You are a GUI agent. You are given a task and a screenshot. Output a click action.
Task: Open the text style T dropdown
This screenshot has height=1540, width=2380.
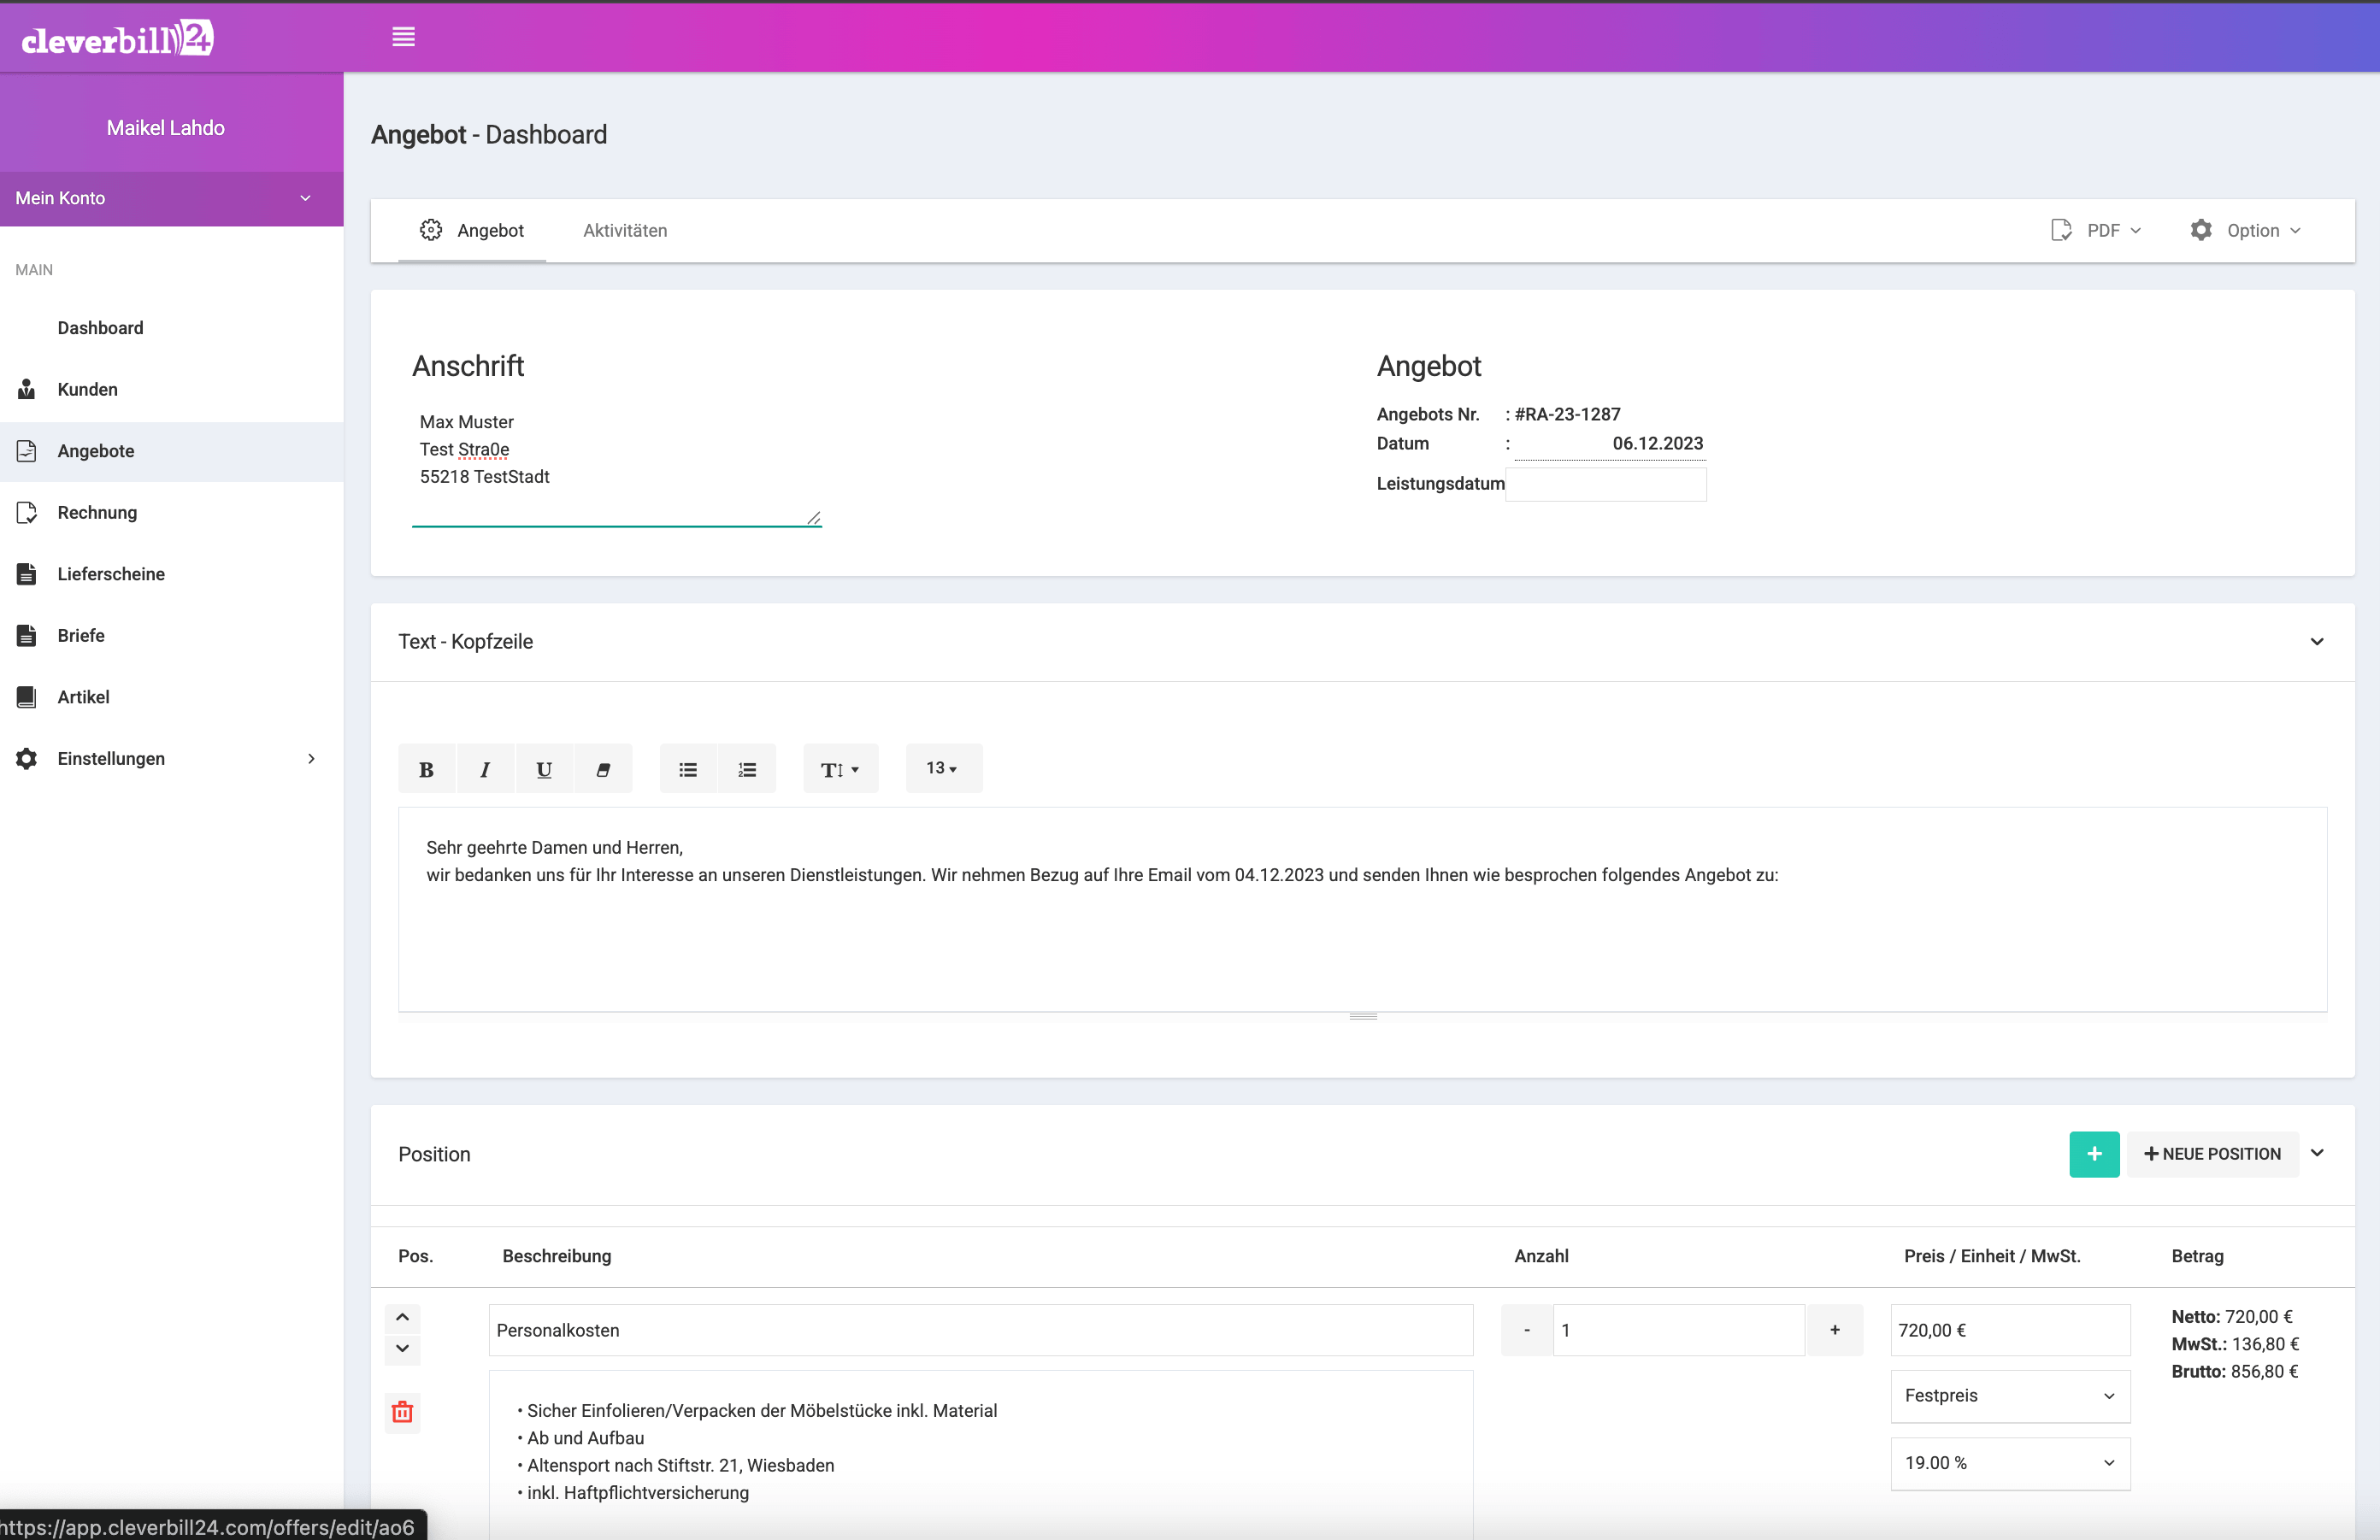click(840, 768)
